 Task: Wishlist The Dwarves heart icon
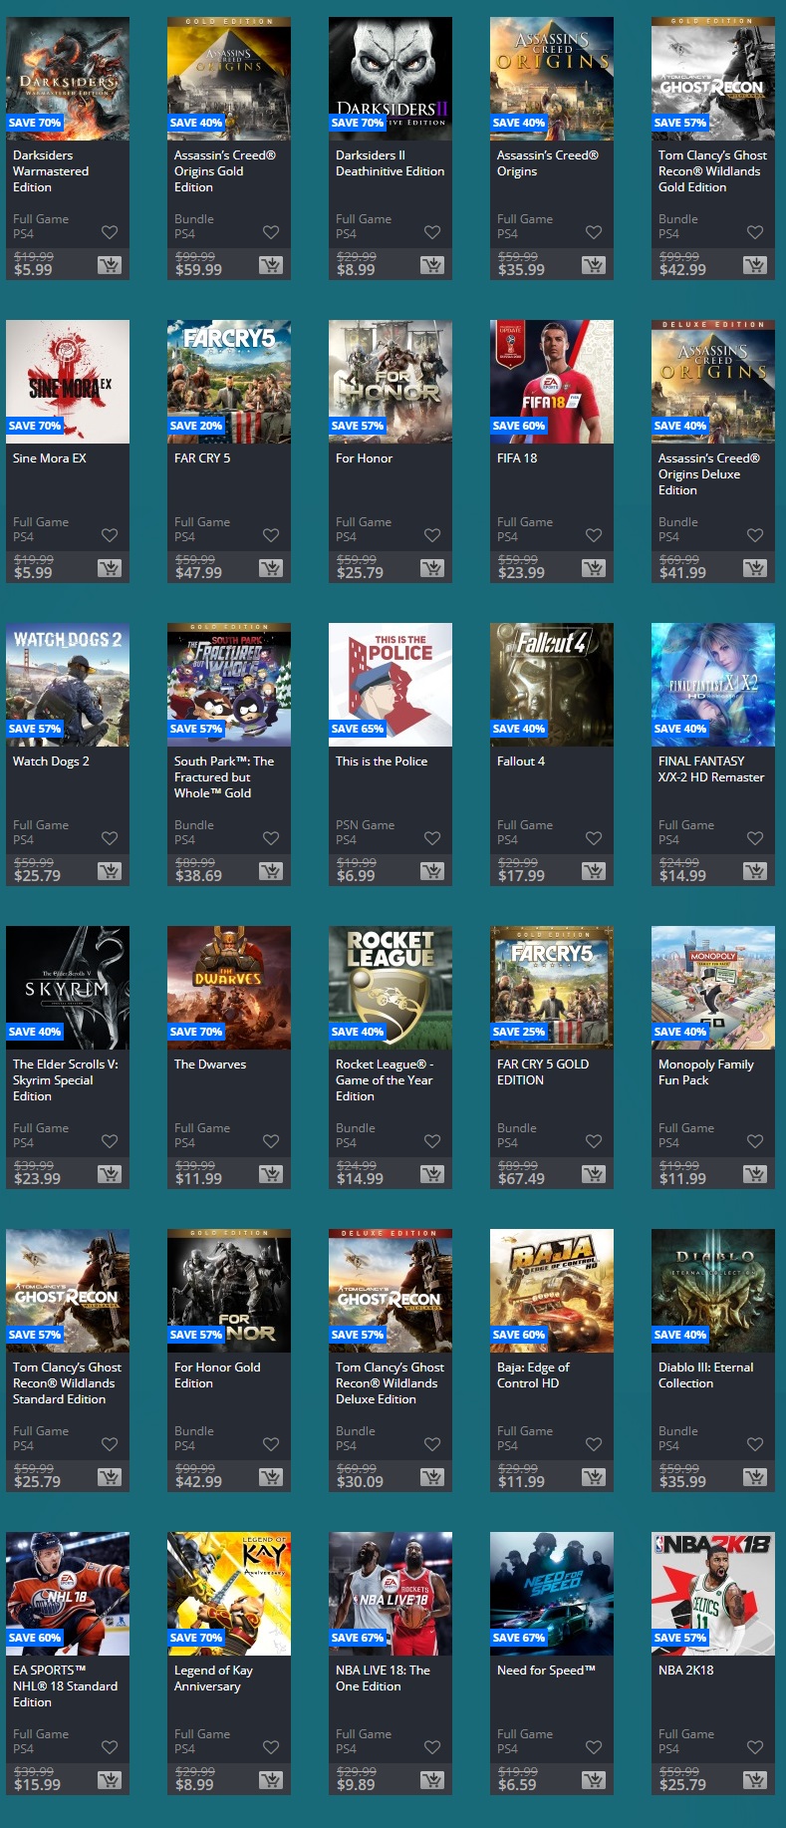271,1141
